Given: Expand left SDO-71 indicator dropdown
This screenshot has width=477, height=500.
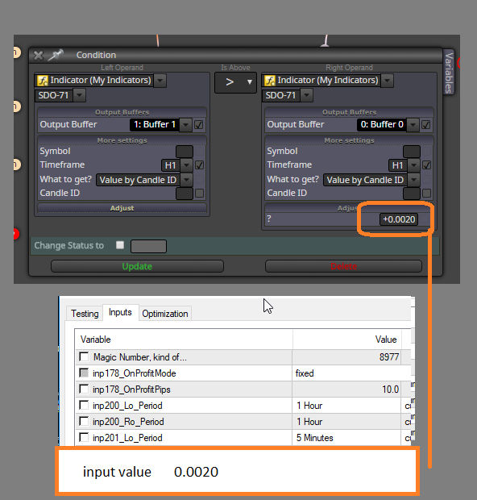Looking at the screenshot, I should tap(80, 95).
